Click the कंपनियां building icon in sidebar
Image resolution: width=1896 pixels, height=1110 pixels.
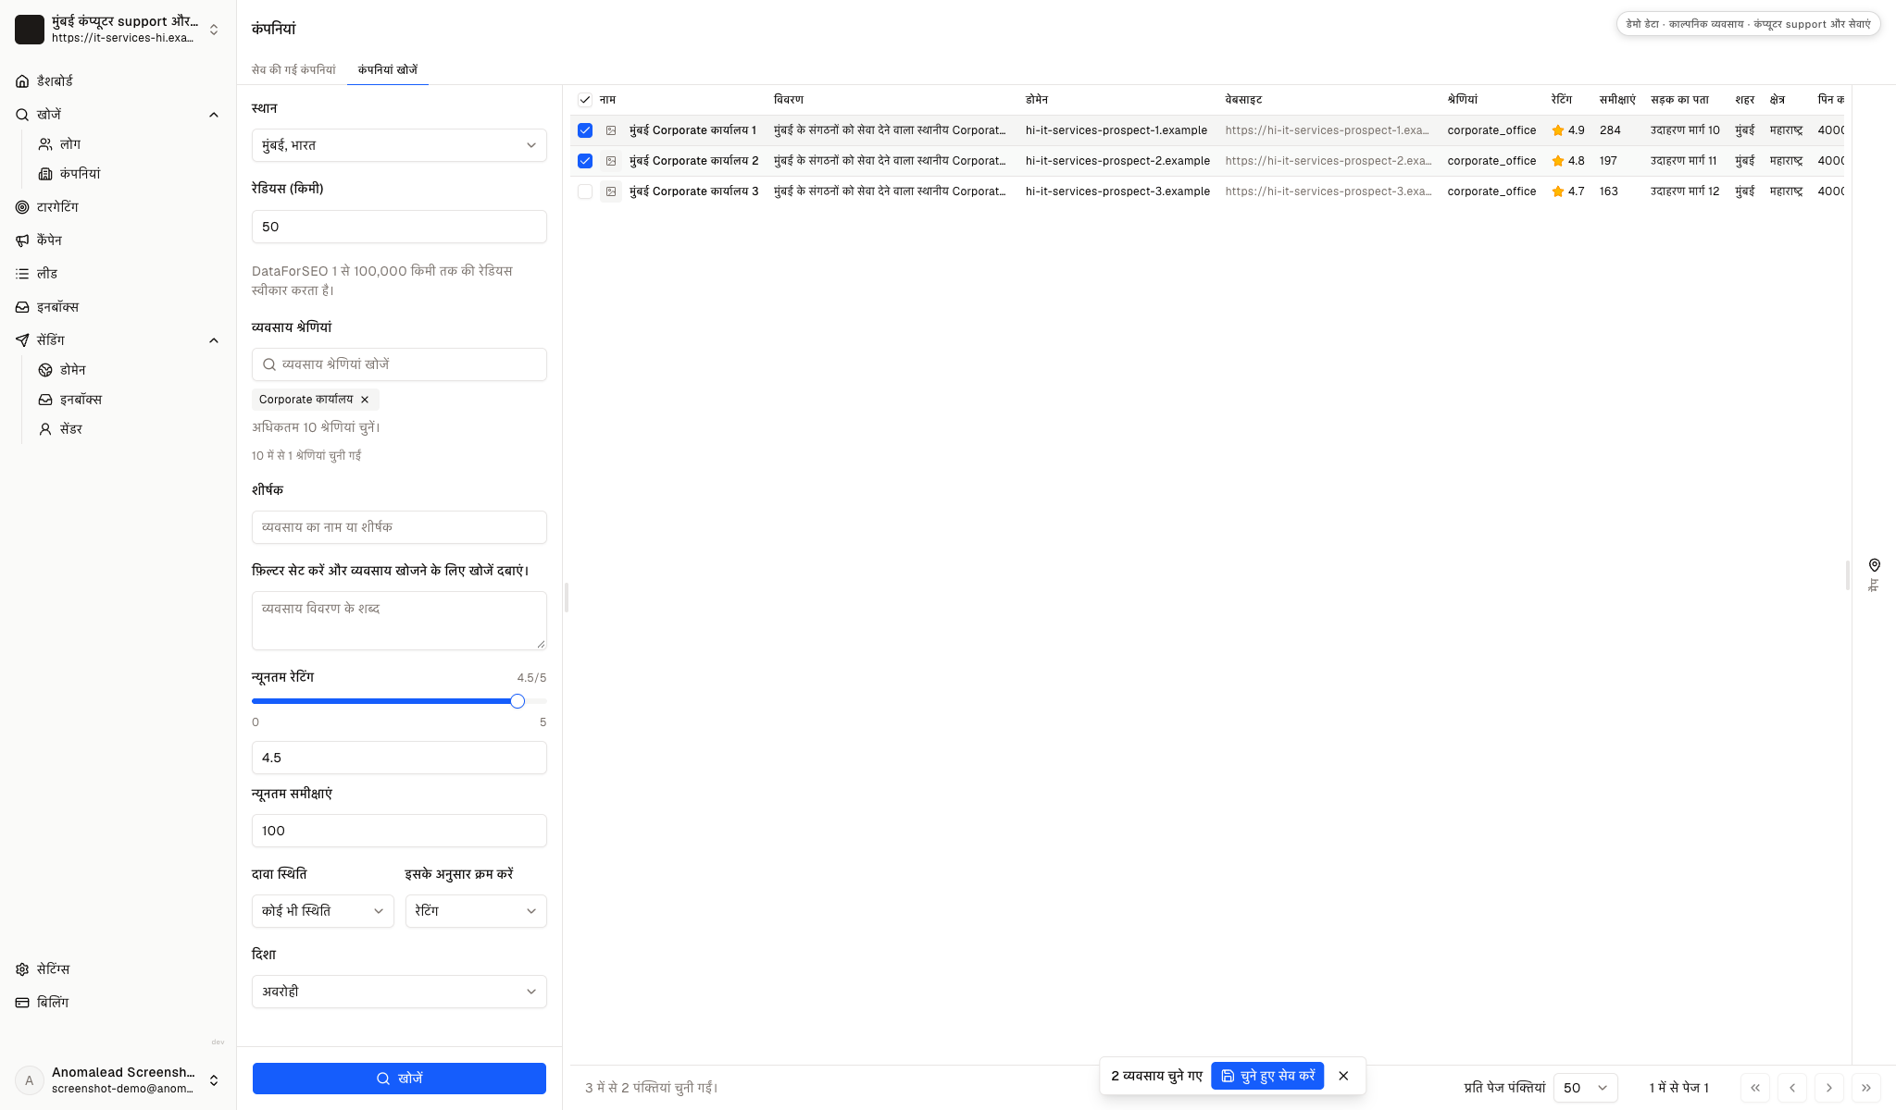[45, 174]
